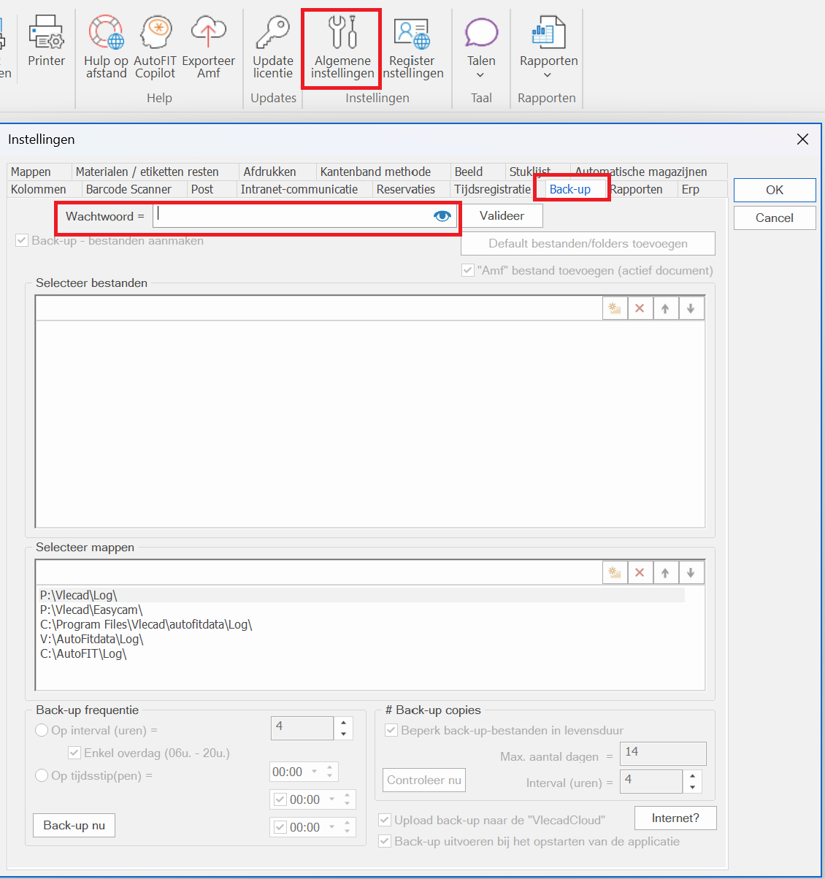Click Max. aantal dagen field
This screenshot has height=879, width=825.
tap(663, 753)
